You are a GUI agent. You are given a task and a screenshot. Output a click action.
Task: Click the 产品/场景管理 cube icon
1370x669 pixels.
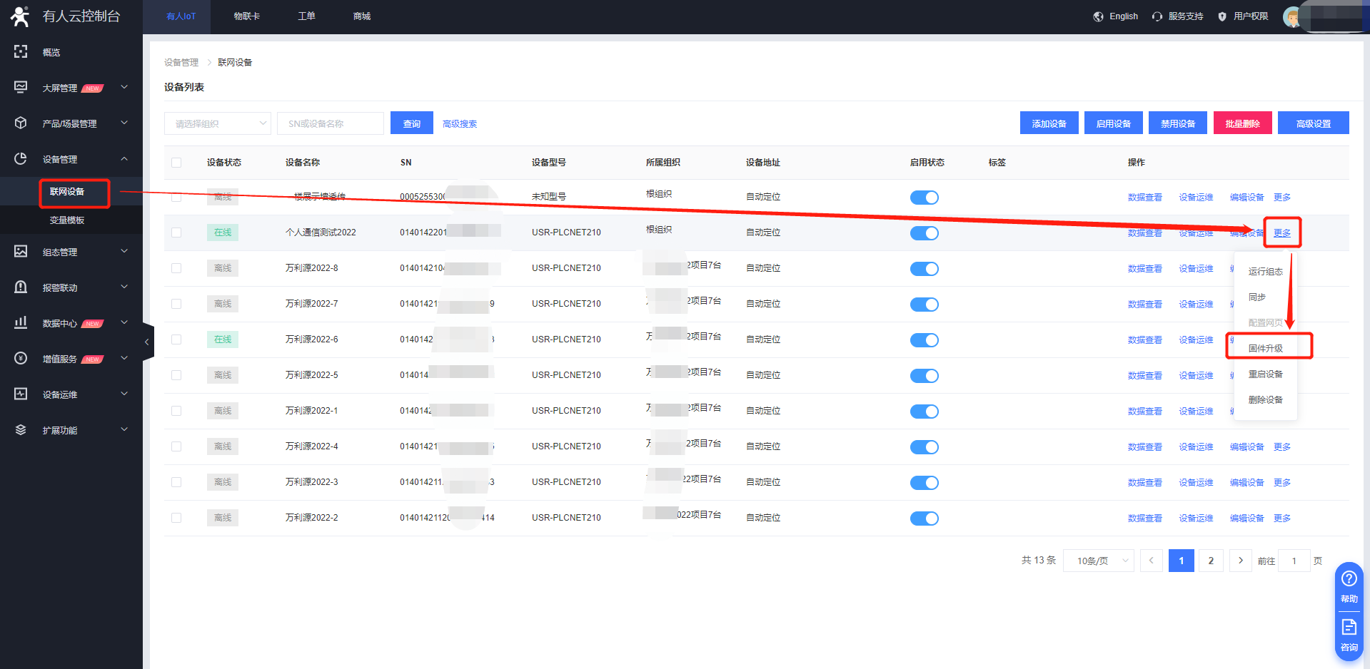pos(21,123)
